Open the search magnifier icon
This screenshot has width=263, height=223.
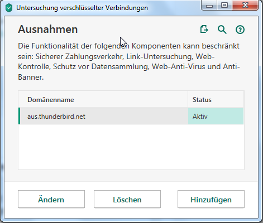pos(222,30)
